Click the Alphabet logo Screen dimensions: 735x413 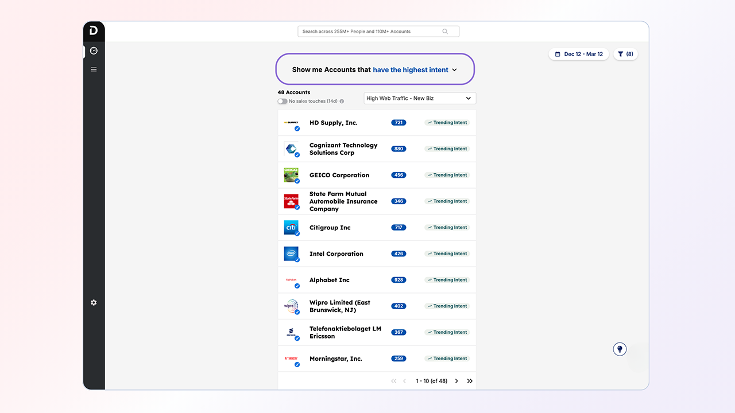(291, 280)
